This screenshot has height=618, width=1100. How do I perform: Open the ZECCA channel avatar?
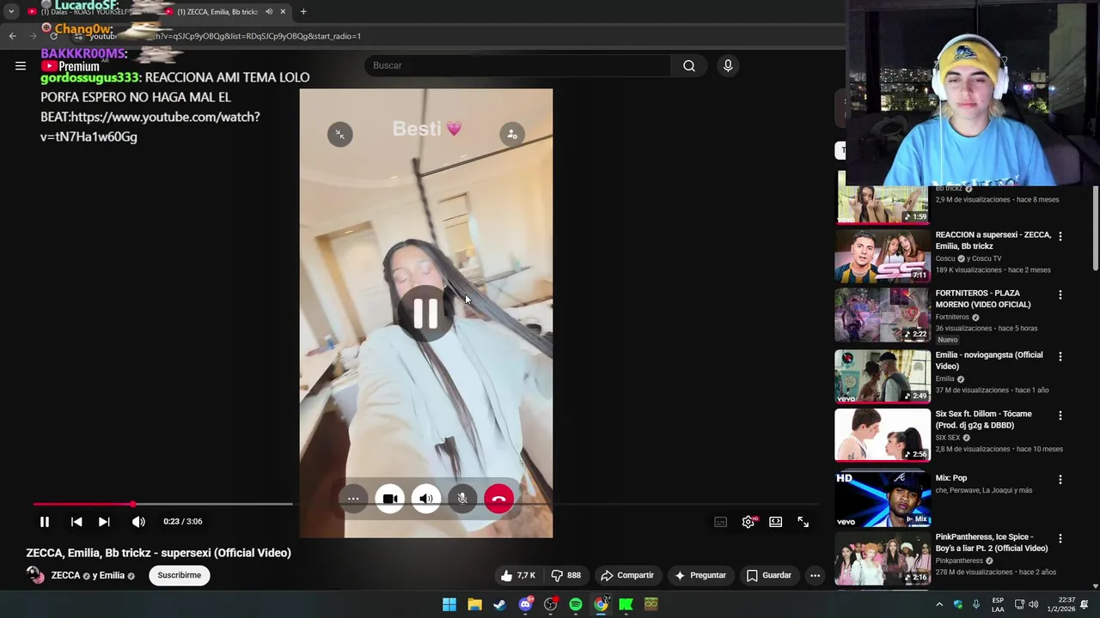click(x=35, y=575)
